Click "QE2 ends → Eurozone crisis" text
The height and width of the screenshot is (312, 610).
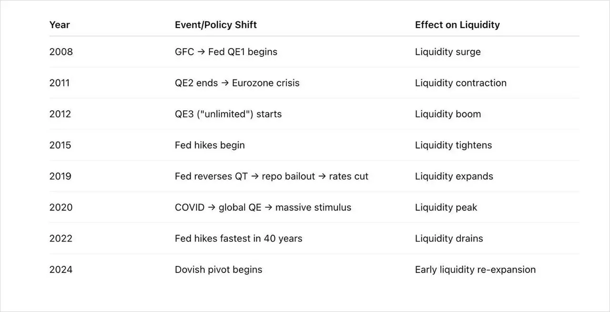(x=237, y=83)
